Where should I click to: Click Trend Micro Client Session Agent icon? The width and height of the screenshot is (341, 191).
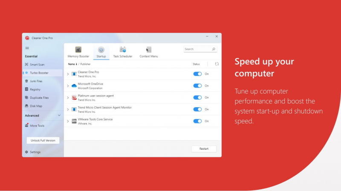pyautogui.click(x=74, y=109)
